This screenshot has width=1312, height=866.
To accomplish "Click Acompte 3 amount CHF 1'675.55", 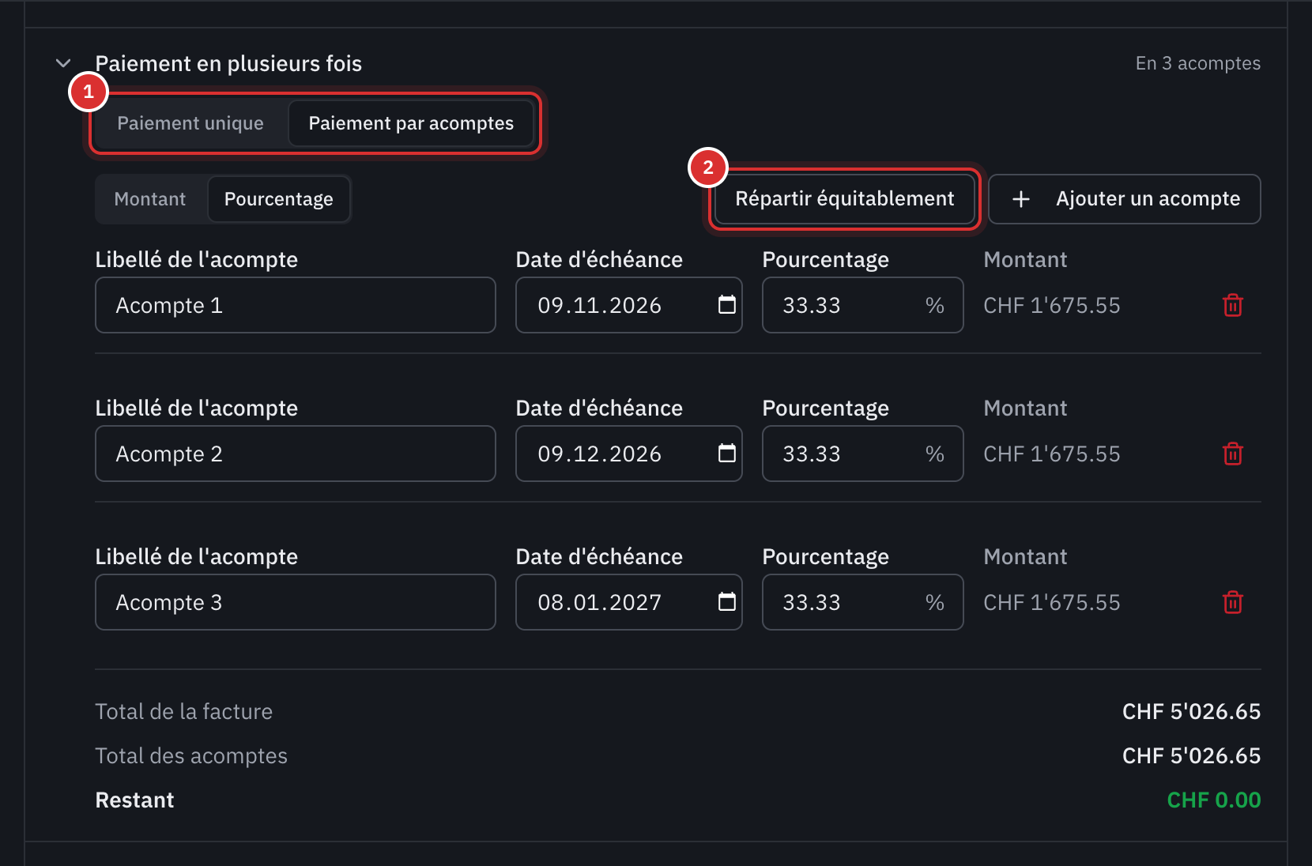I will [1052, 602].
